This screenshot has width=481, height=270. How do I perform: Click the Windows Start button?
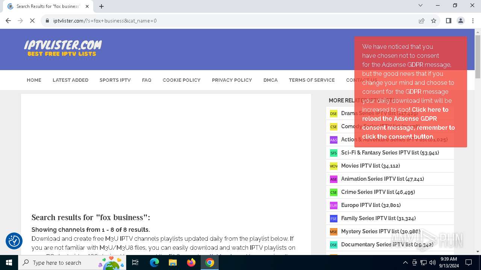tap(9, 262)
